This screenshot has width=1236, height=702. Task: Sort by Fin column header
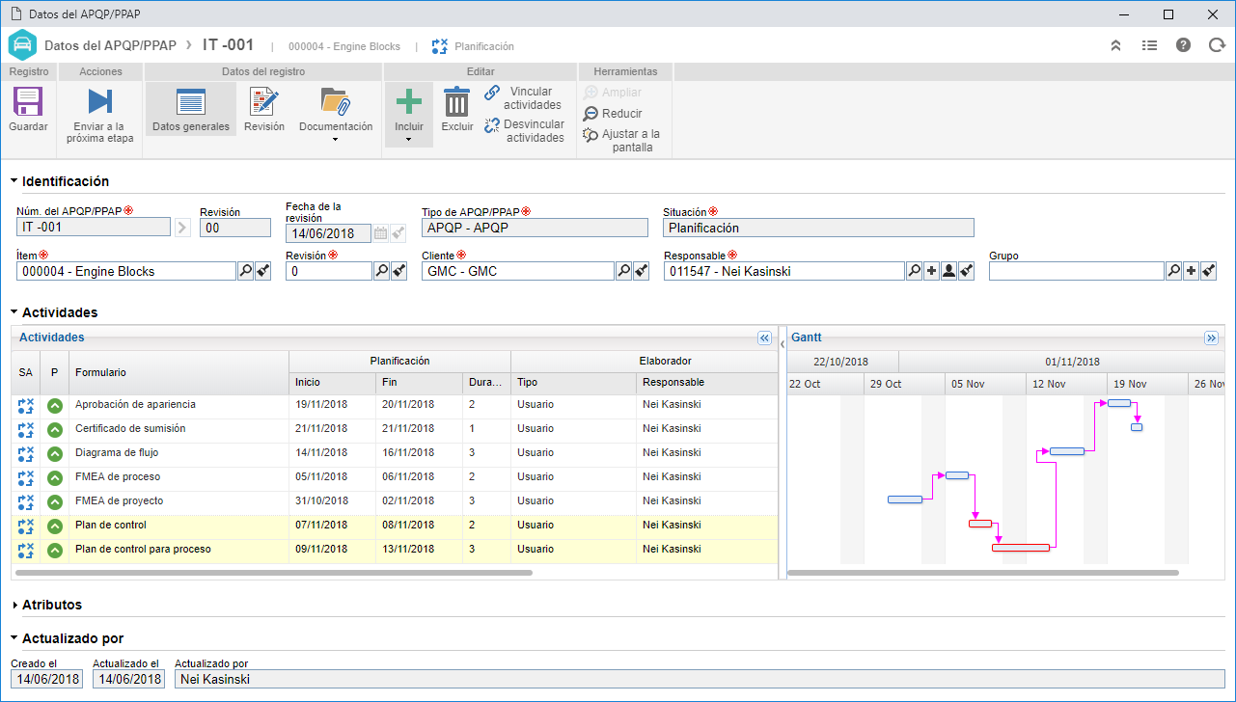pyautogui.click(x=419, y=383)
